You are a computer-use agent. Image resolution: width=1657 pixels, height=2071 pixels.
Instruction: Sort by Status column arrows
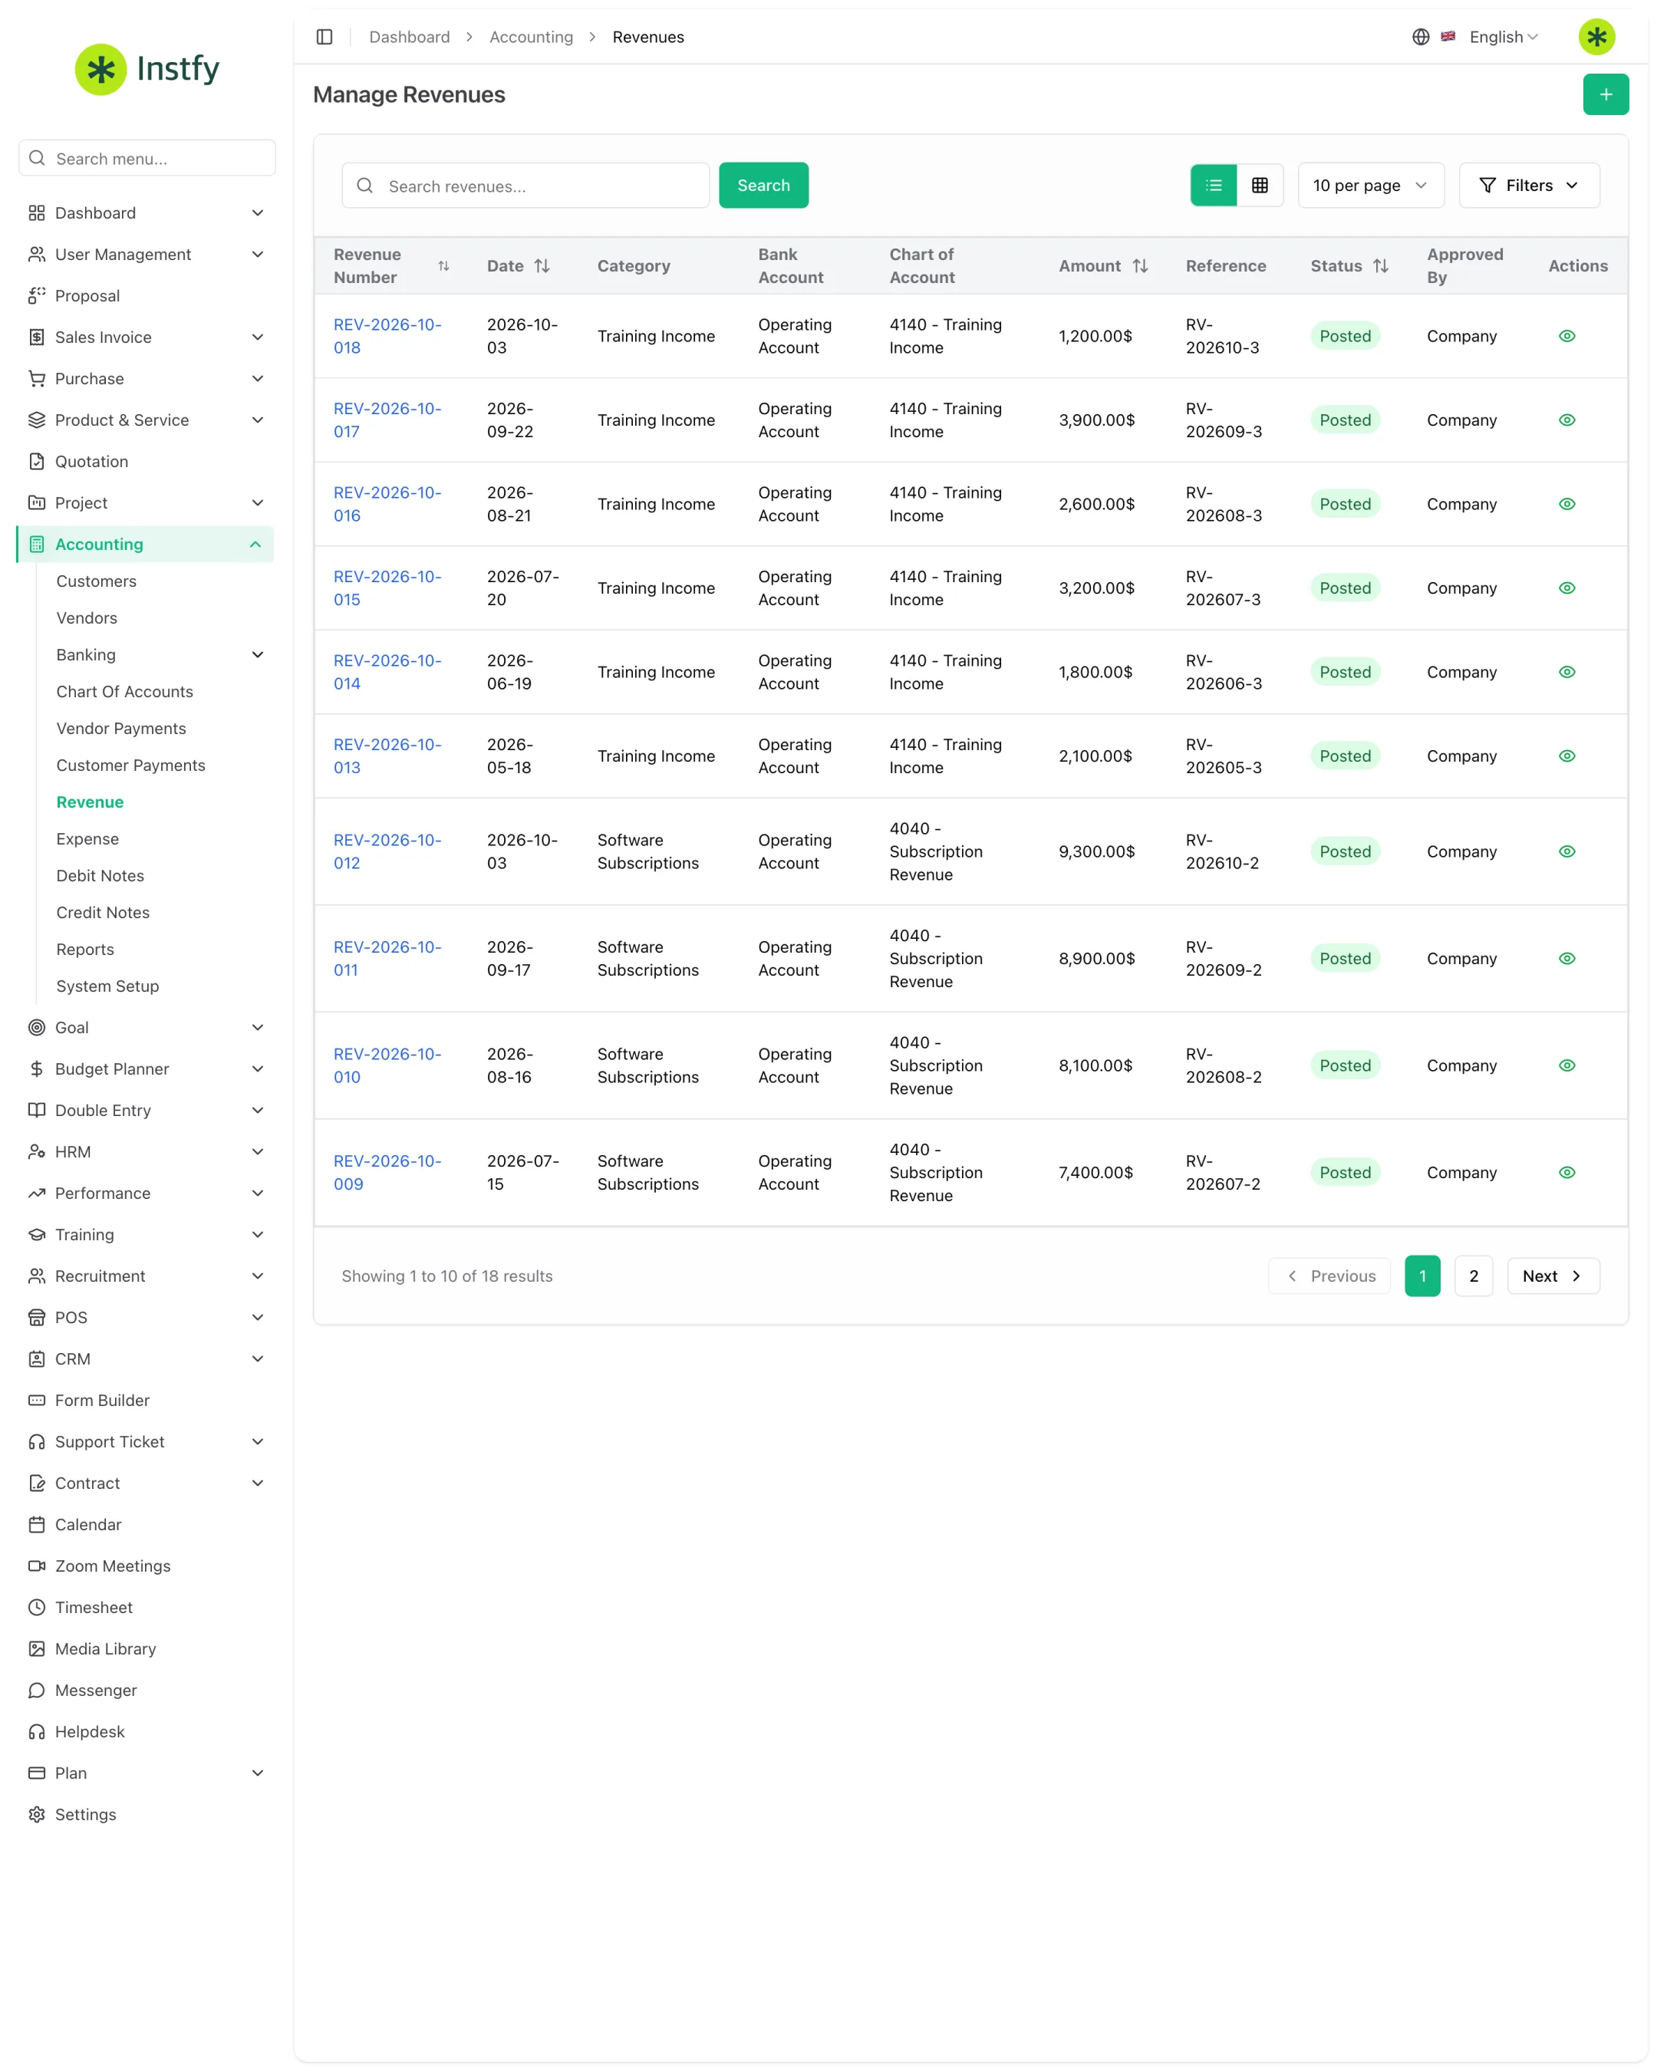tap(1380, 266)
